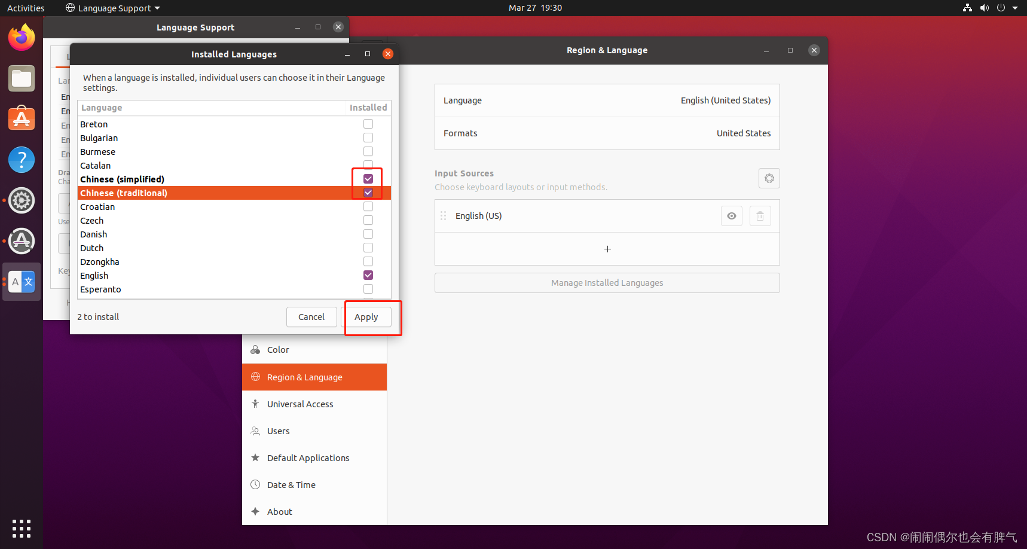The height and width of the screenshot is (549, 1027).
Task: Toggle Danish installed checkbox
Action: point(368,234)
